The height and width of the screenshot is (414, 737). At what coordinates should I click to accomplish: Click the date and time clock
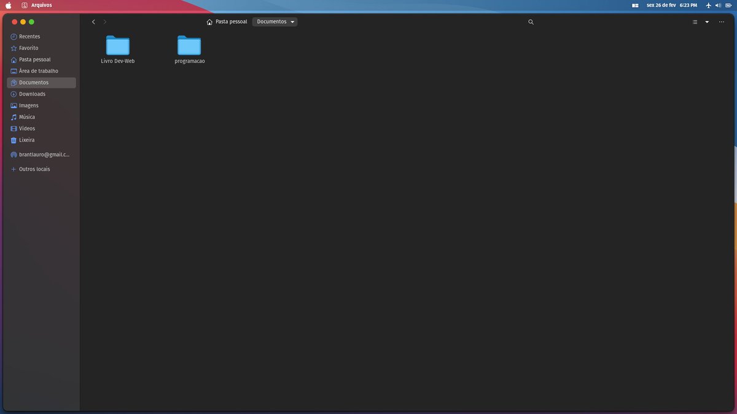point(672,5)
